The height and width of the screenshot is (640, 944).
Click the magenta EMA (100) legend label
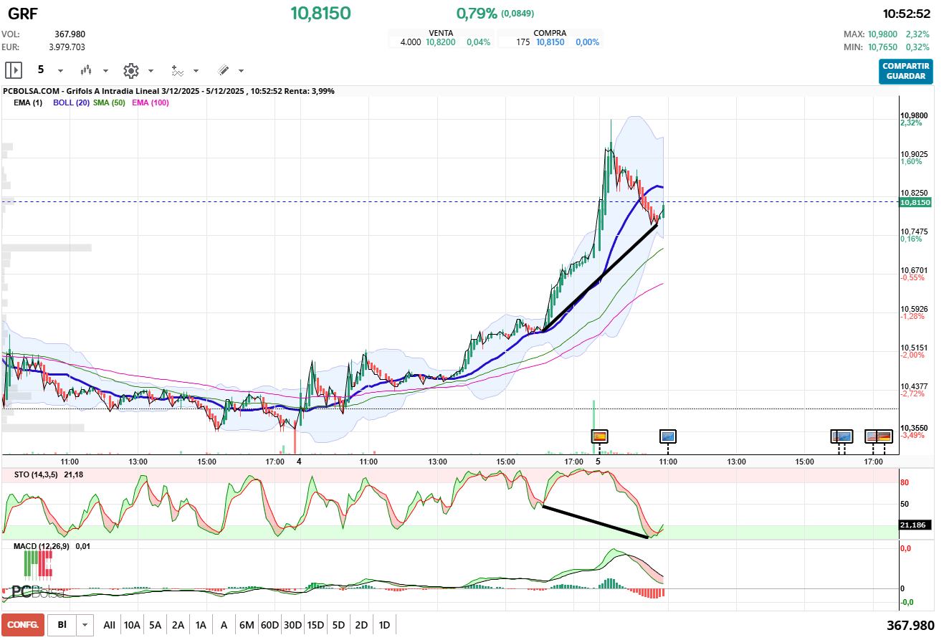coord(150,102)
